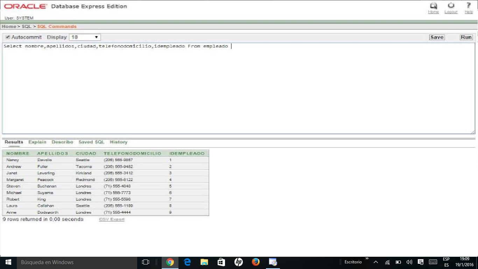The image size is (478, 269).
Task: Toggle the Autocommit checkbox
Action: tap(8, 37)
